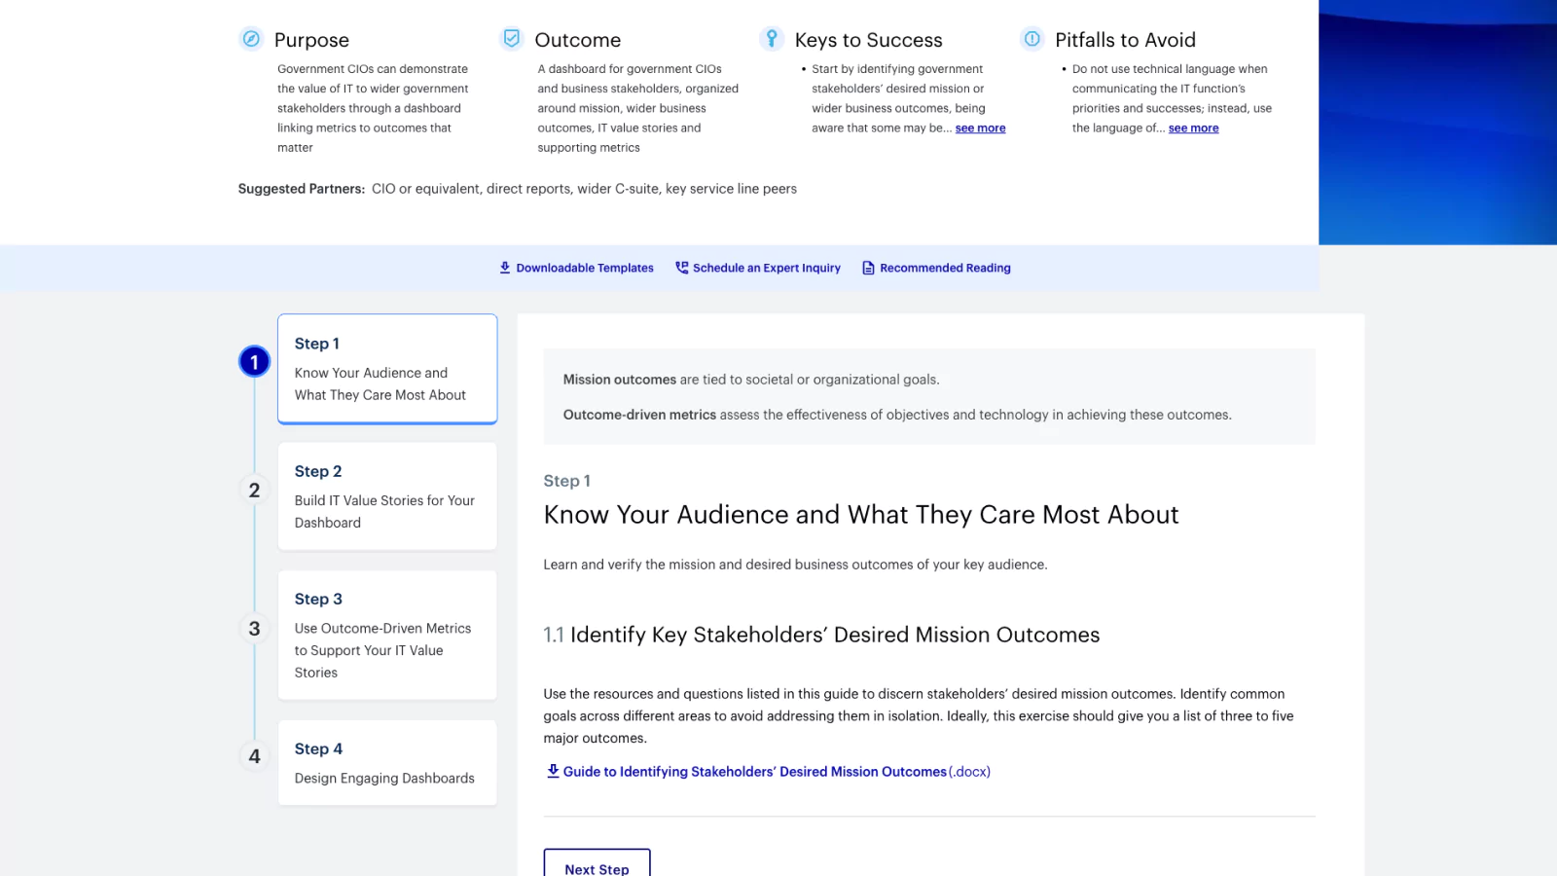Open the Recommended Reading section

(x=944, y=268)
